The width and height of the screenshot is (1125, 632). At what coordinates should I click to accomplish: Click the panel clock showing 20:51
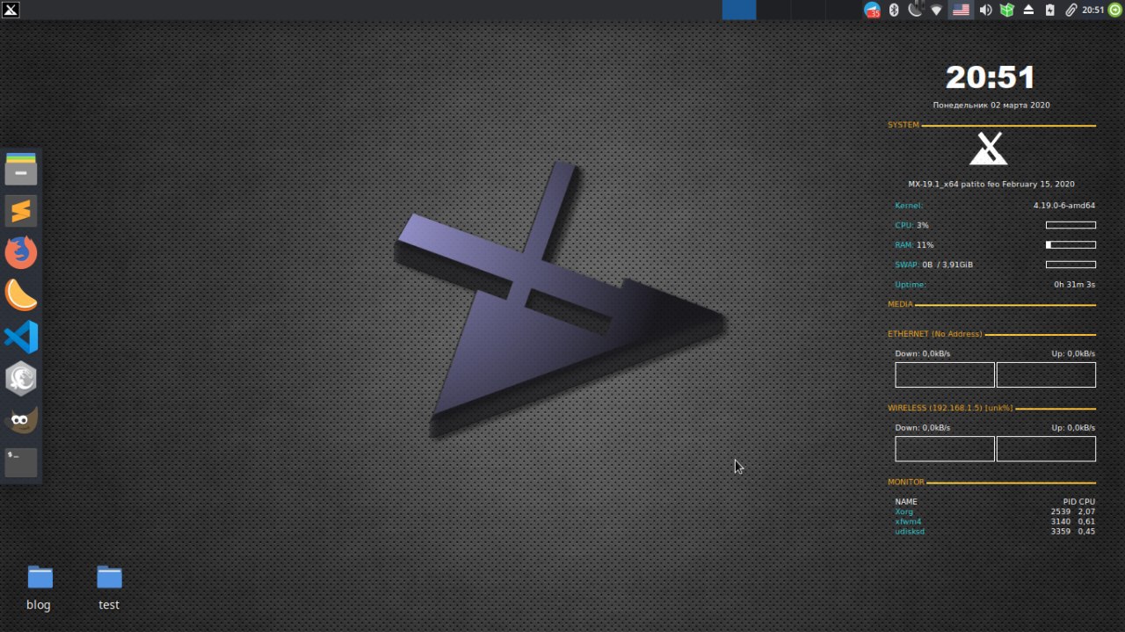click(x=1092, y=10)
